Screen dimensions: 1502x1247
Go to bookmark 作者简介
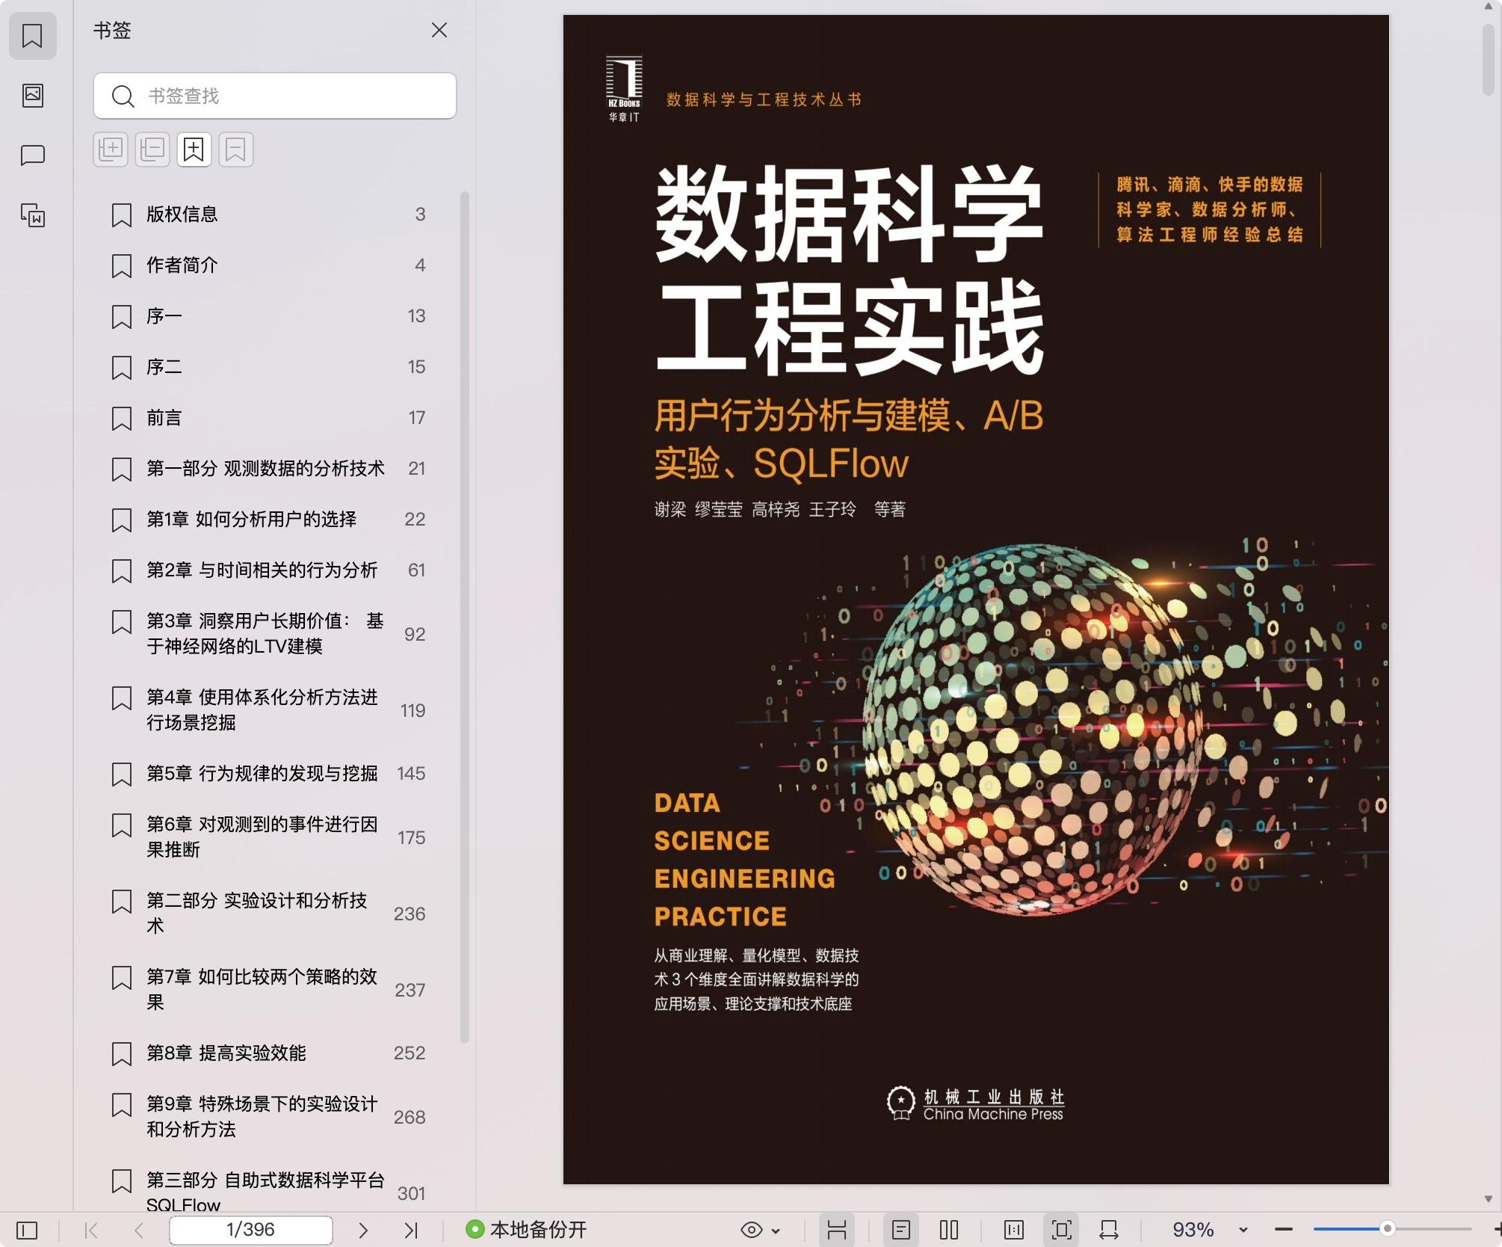pos(269,265)
